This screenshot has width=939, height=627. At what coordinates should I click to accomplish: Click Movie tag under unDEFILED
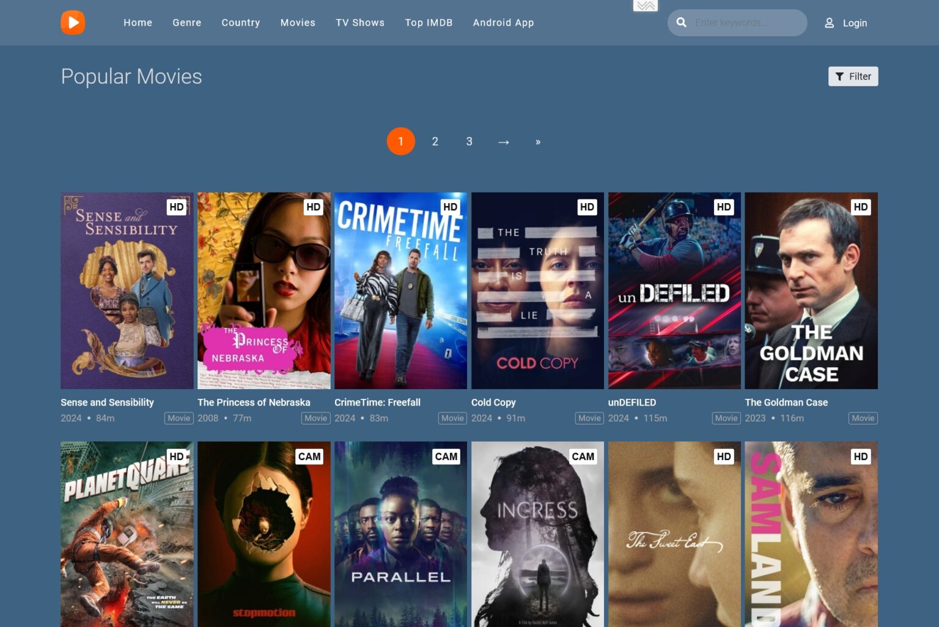point(726,418)
